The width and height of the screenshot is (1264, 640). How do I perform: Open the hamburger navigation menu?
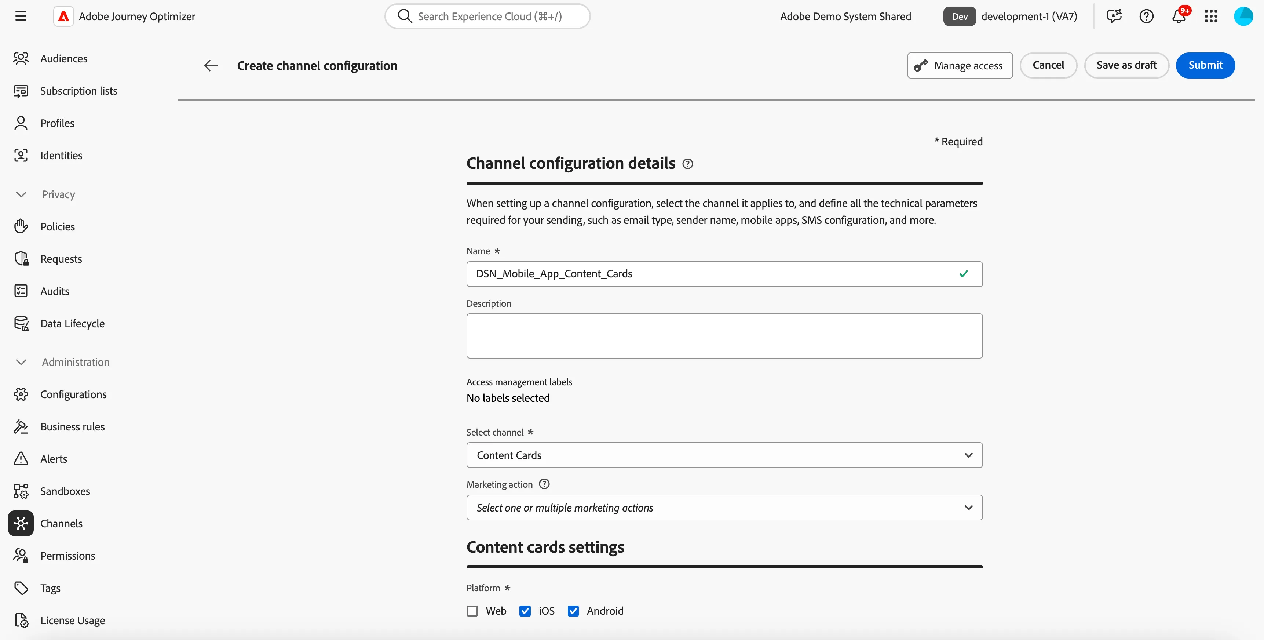tap(21, 16)
